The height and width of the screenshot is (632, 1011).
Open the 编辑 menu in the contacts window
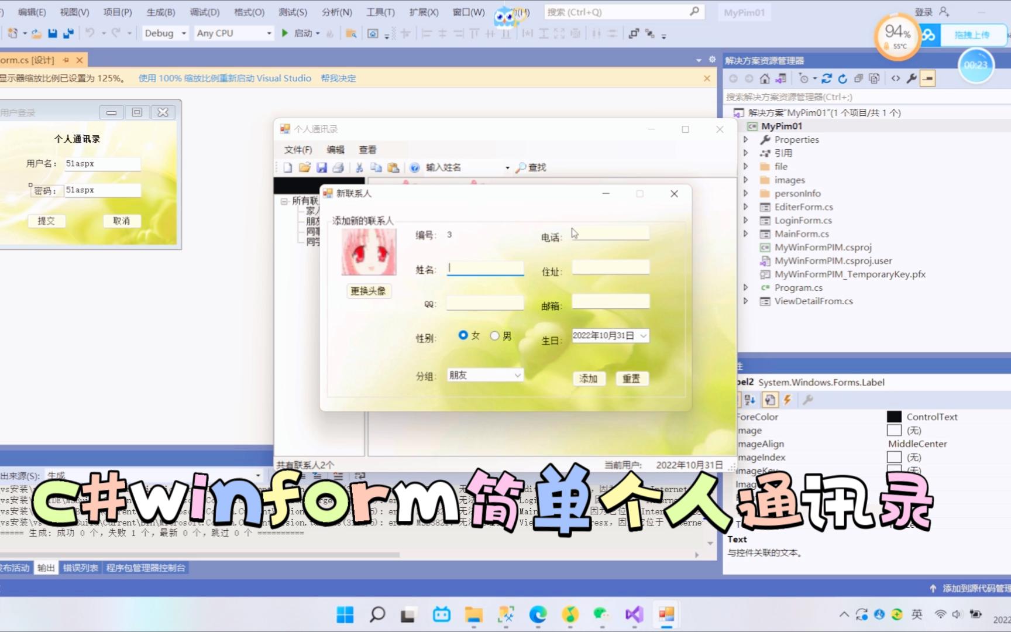tap(335, 149)
